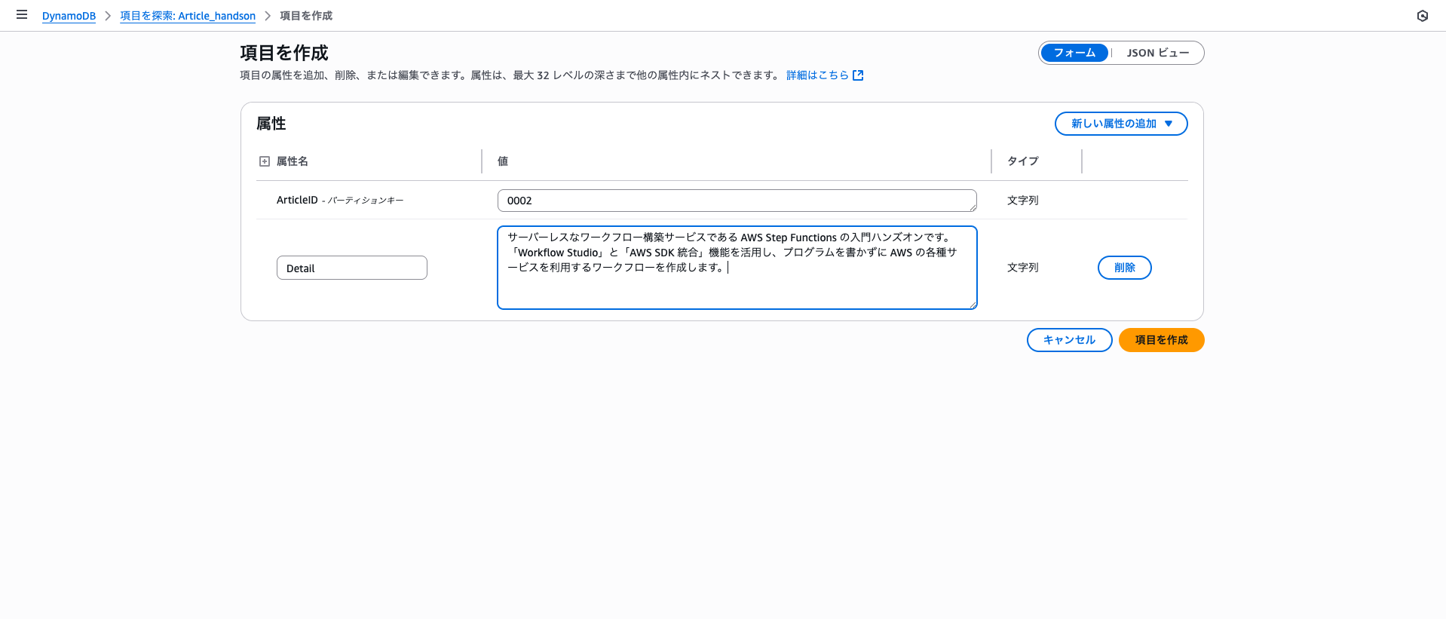Click the 文字列 type in ArticleID row

(x=1023, y=201)
